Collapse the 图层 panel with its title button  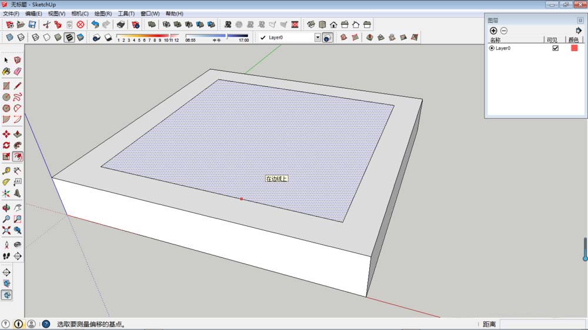click(x=580, y=20)
